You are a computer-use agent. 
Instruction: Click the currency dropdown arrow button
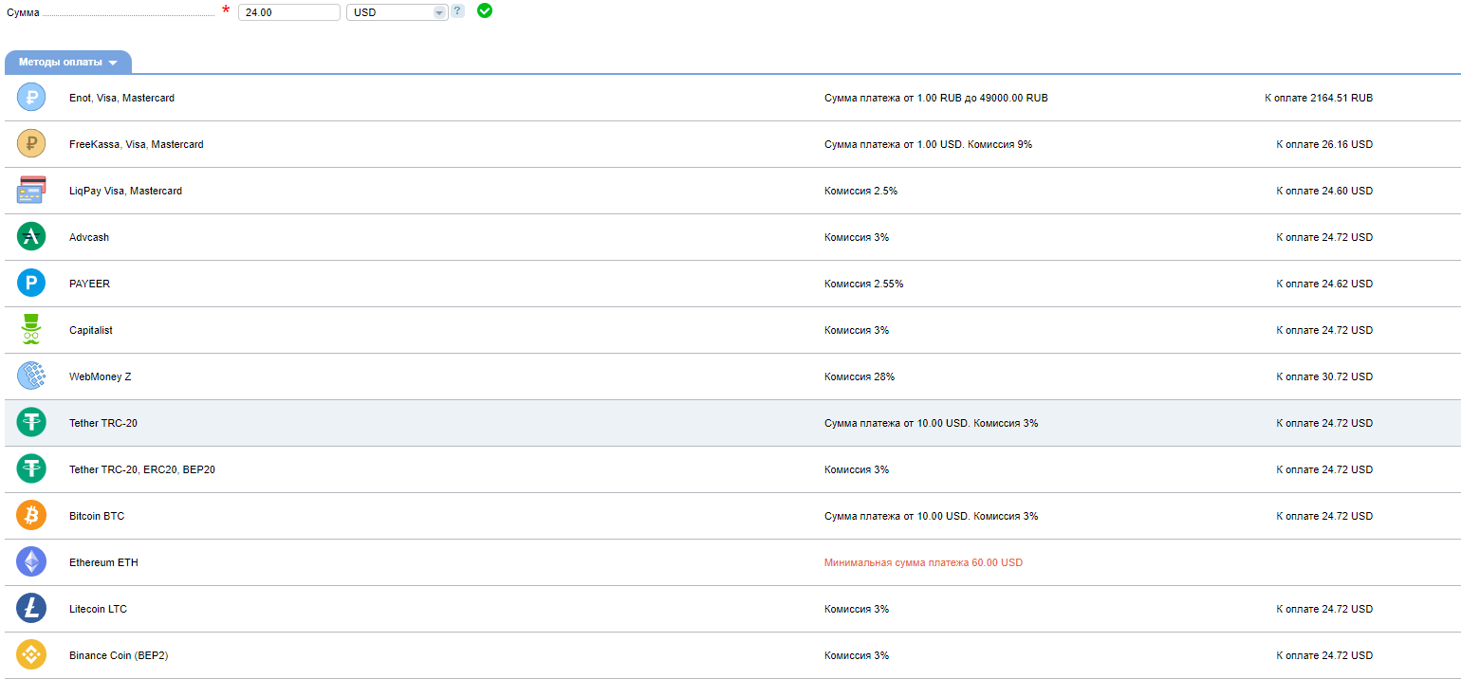tap(439, 12)
